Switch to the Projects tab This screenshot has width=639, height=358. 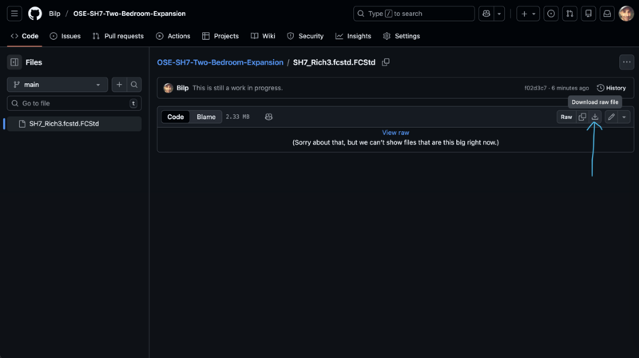[x=220, y=36]
